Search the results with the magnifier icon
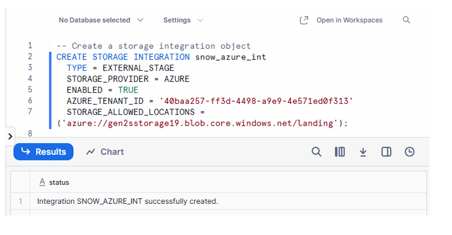The image size is (452, 235). (x=317, y=152)
